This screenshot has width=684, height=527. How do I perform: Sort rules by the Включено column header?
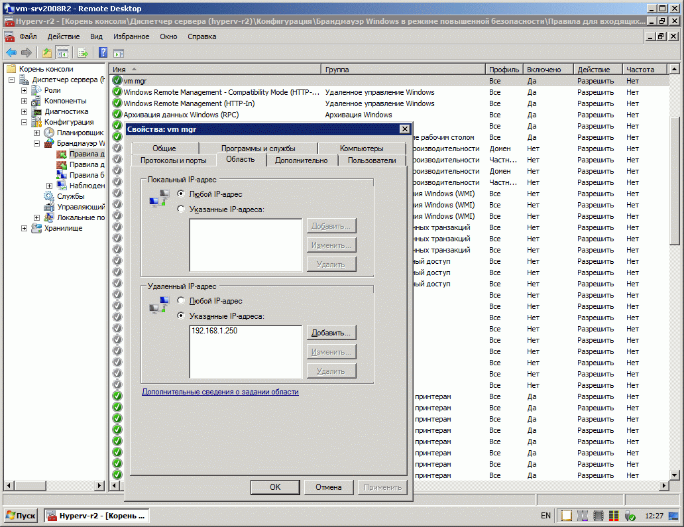click(x=548, y=70)
